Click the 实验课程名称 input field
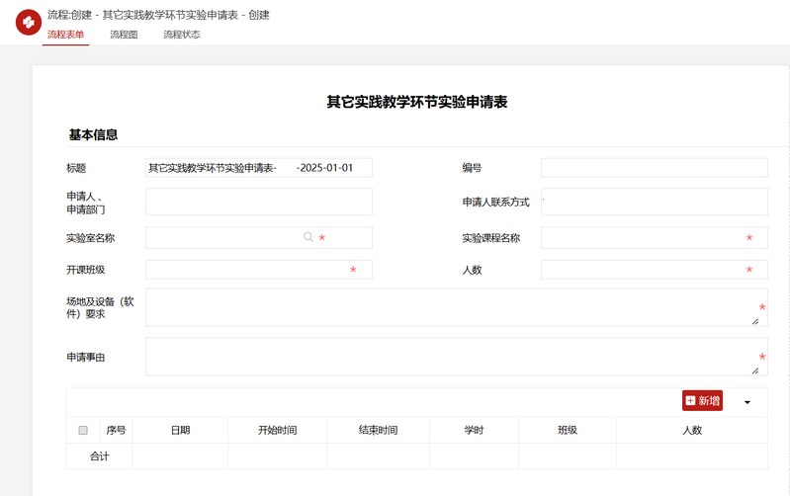Viewport: 790px width, 496px height. (643, 238)
